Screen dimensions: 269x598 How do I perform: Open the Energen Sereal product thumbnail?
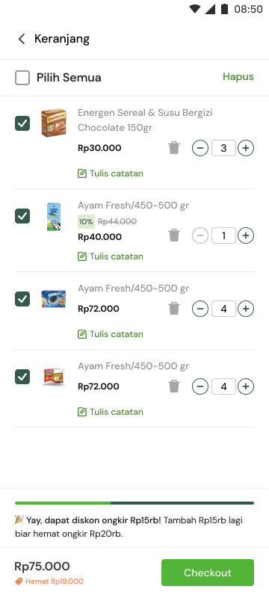54,123
